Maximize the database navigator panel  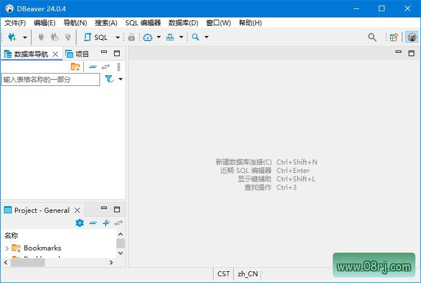117,53
